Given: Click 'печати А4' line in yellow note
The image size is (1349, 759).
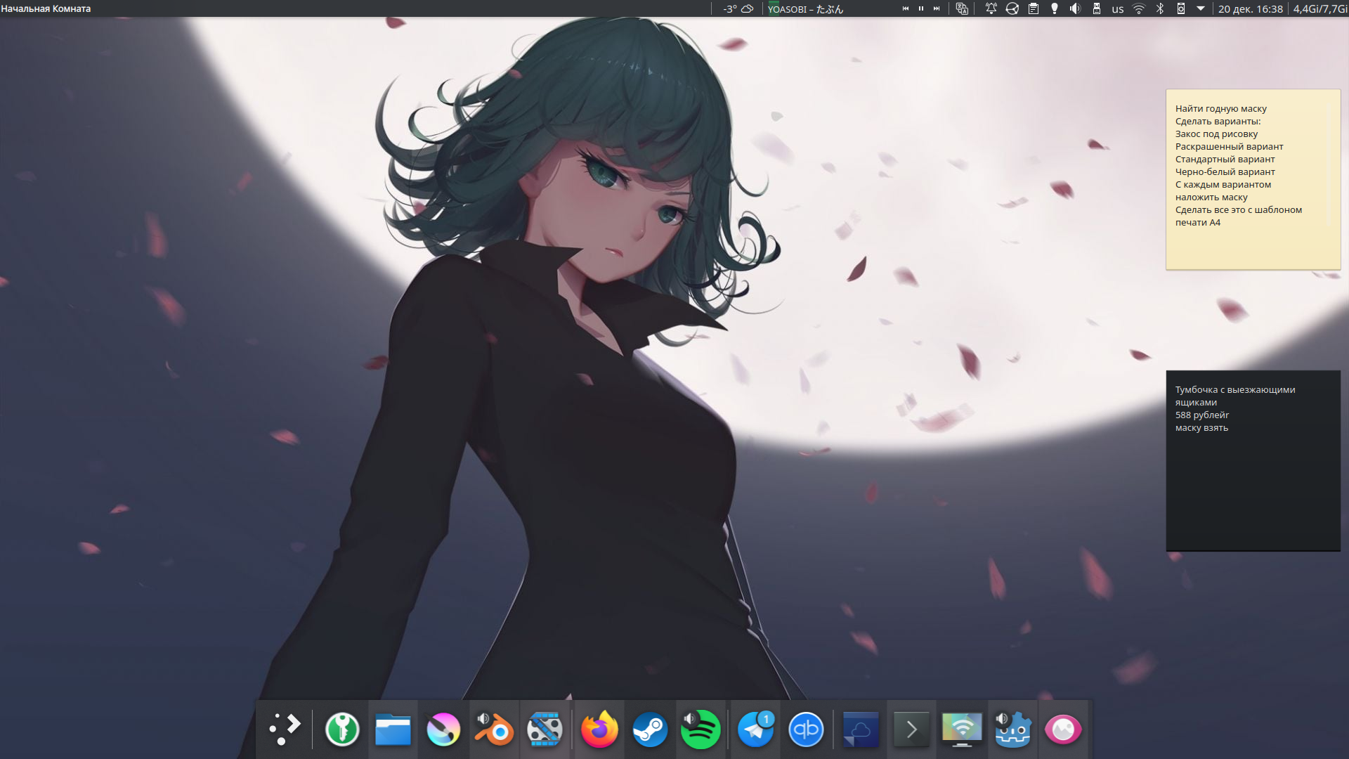Looking at the screenshot, I should coord(1198,222).
